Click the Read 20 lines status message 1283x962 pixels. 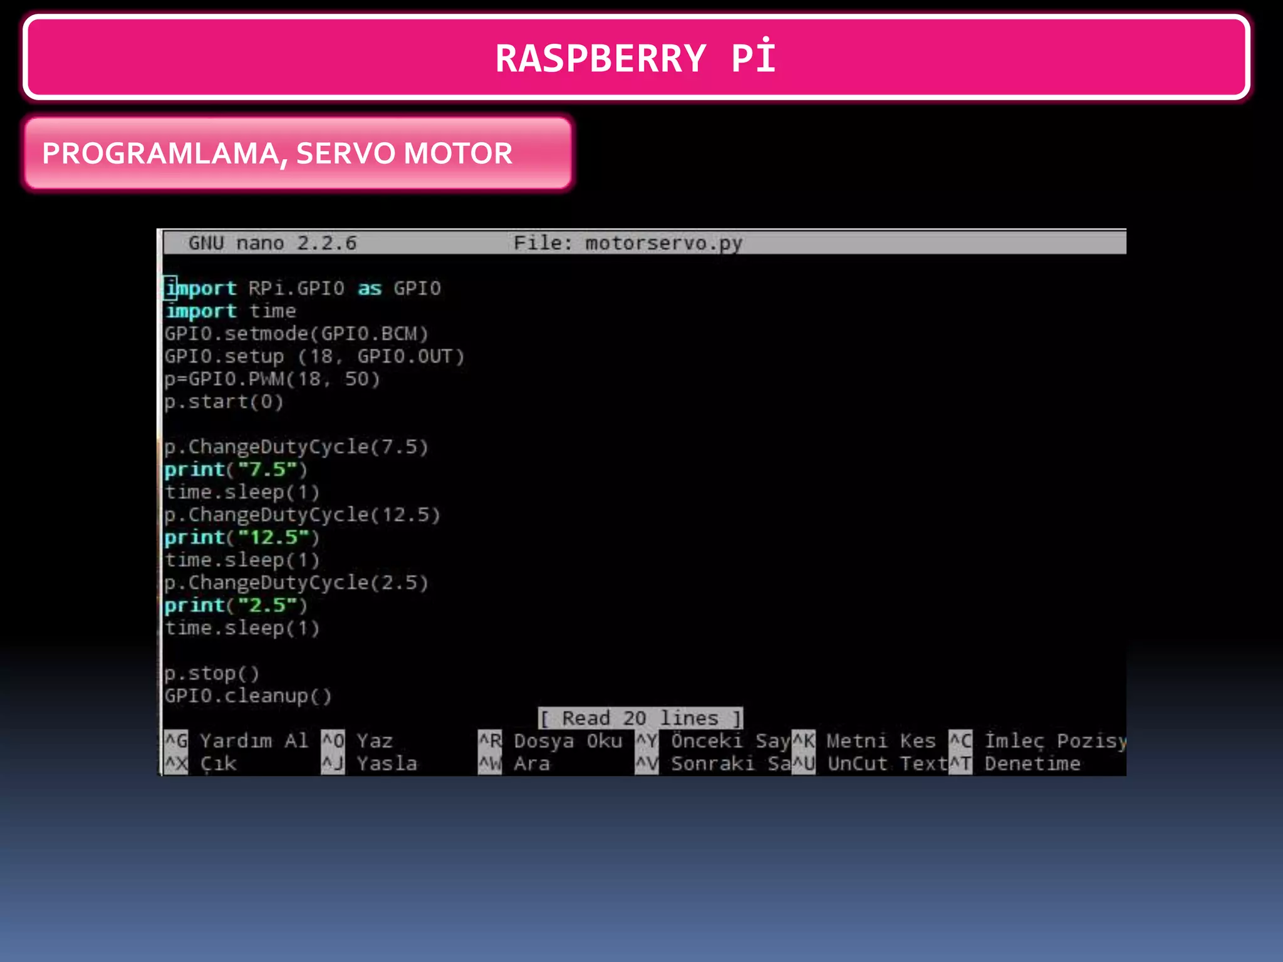pyautogui.click(x=640, y=718)
